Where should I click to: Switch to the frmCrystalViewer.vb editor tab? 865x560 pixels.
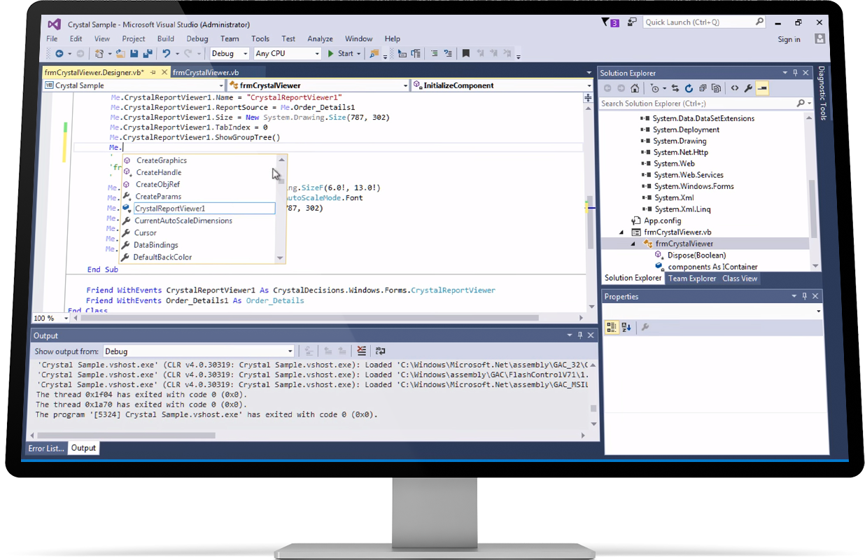tap(206, 72)
